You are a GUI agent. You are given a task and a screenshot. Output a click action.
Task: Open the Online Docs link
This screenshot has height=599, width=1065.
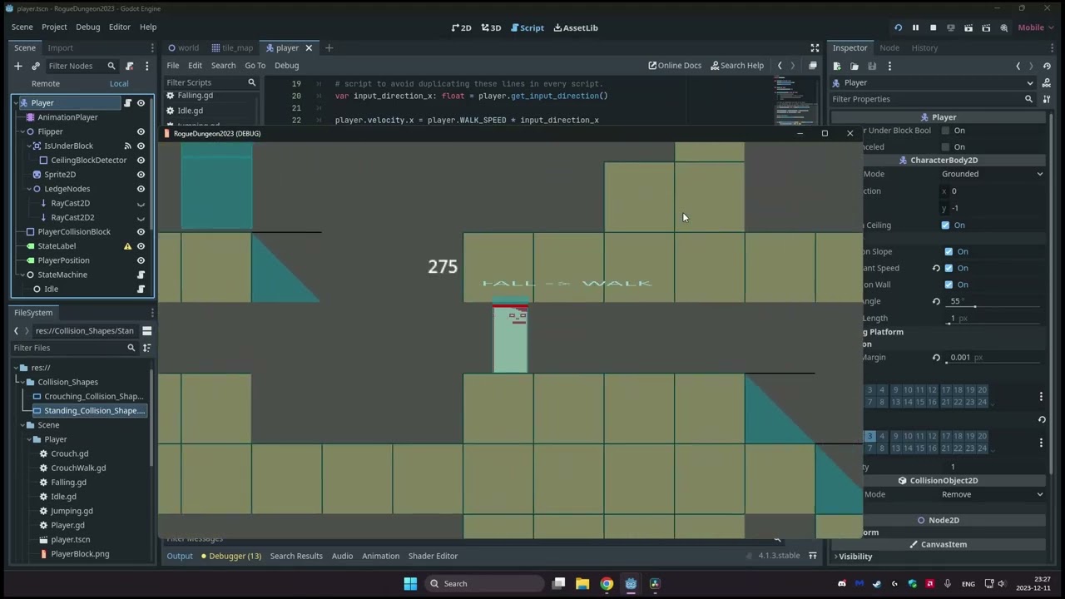coord(675,66)
